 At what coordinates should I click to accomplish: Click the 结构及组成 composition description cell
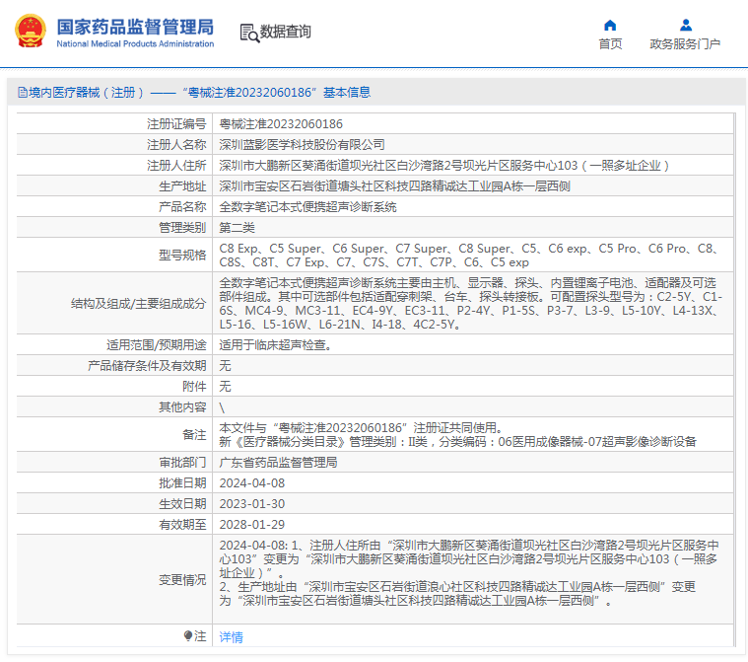click(x=472, y=303)
